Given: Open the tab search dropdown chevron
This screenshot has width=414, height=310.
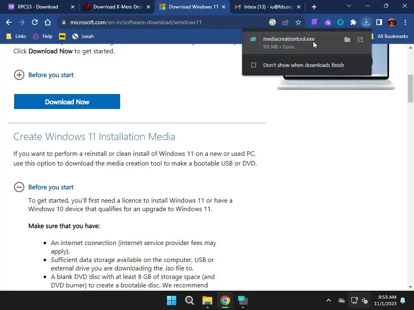Looking at the screenshot, I should (349, 6).
